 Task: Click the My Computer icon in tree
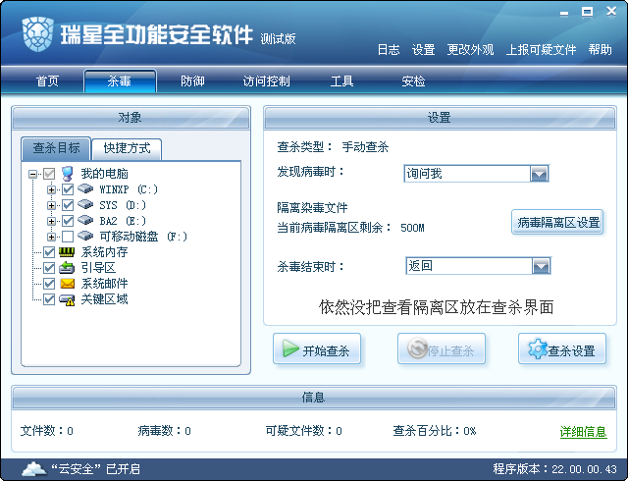(68, 174)
